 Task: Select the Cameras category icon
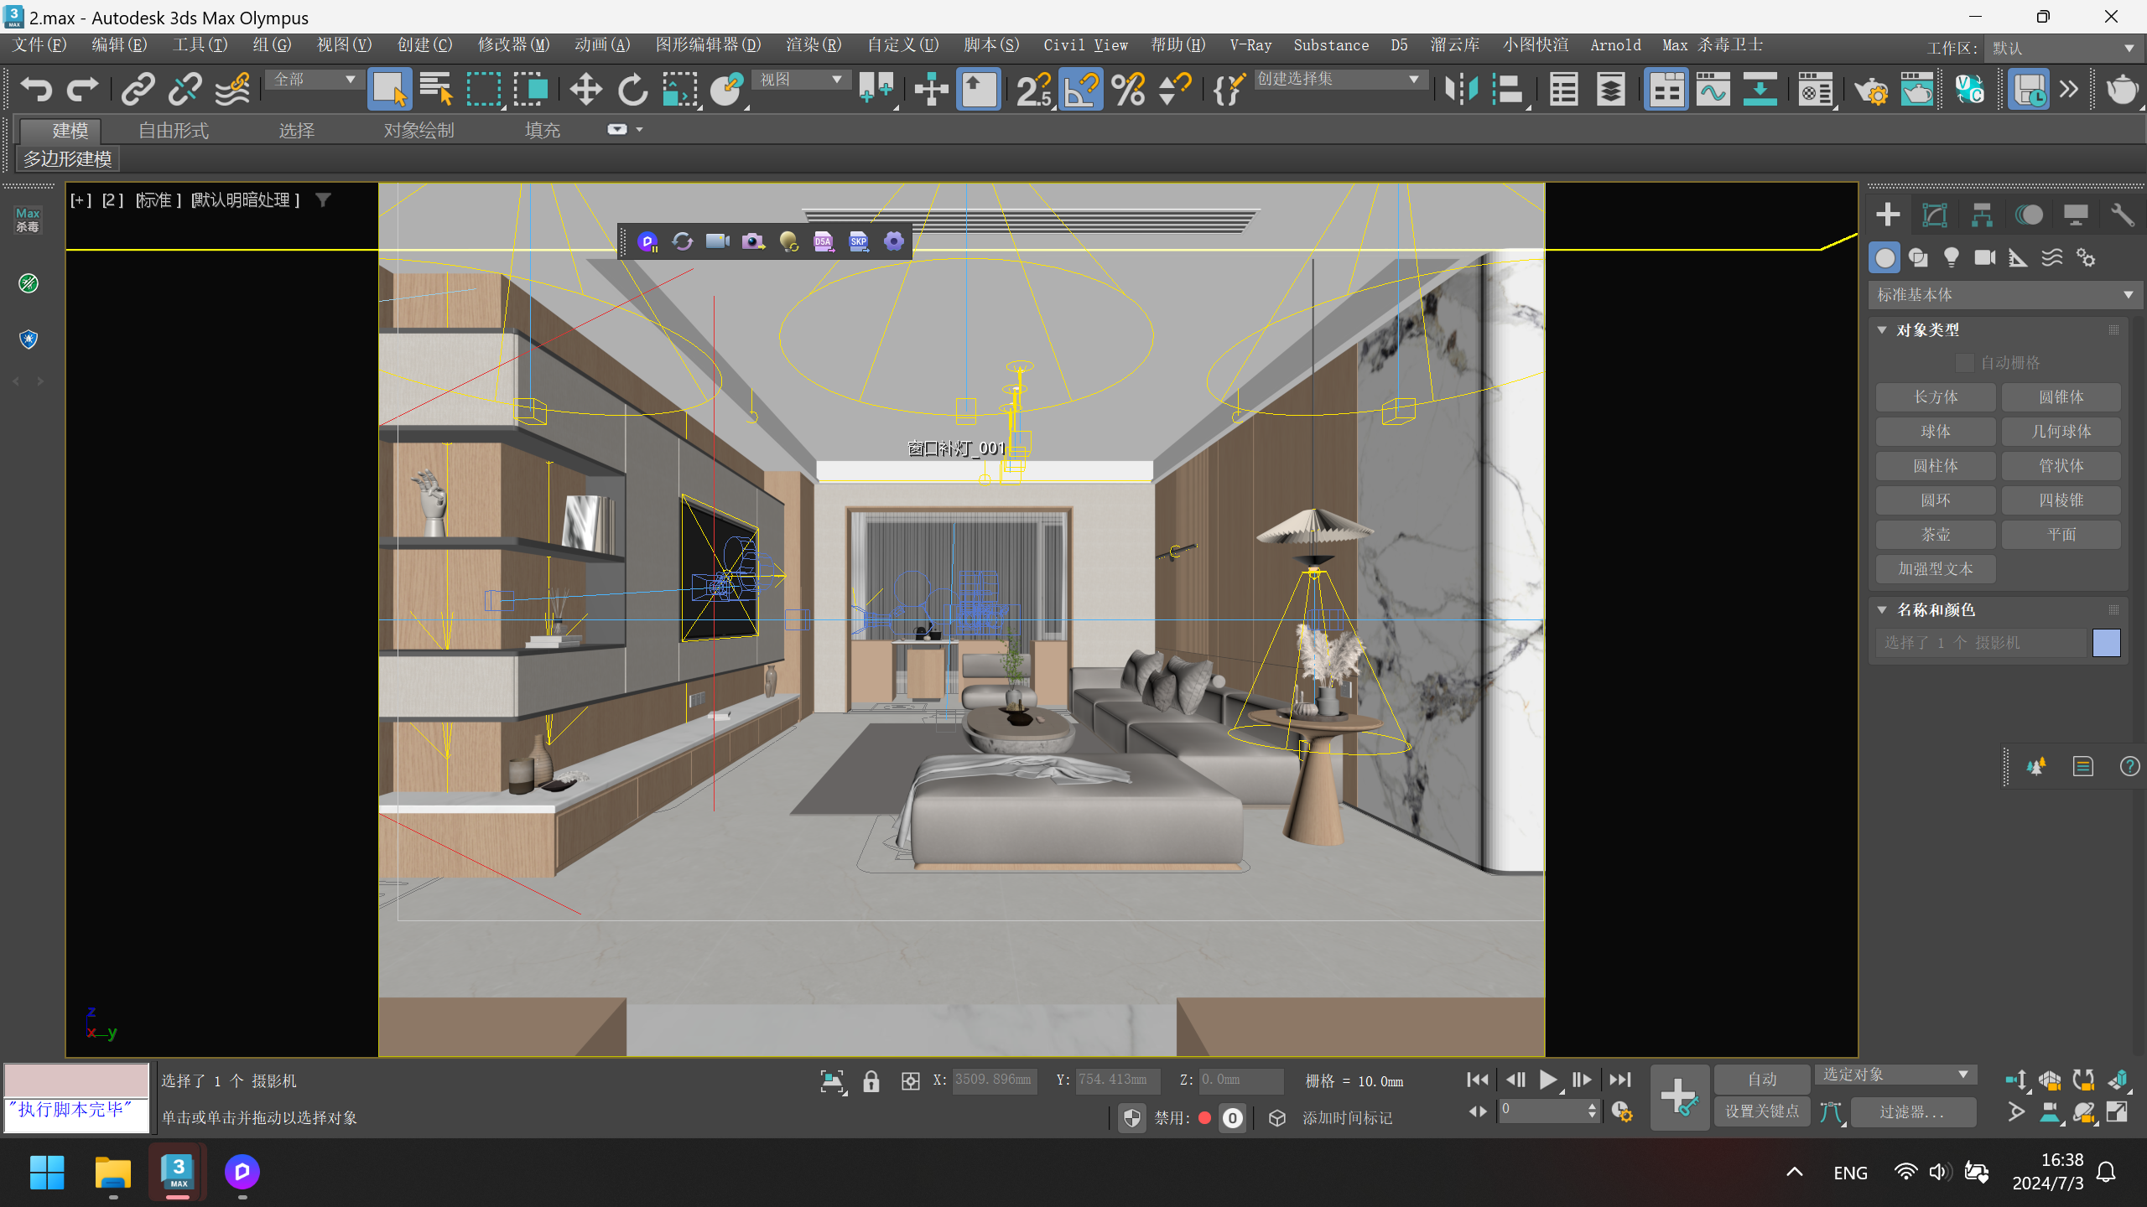1984,257
